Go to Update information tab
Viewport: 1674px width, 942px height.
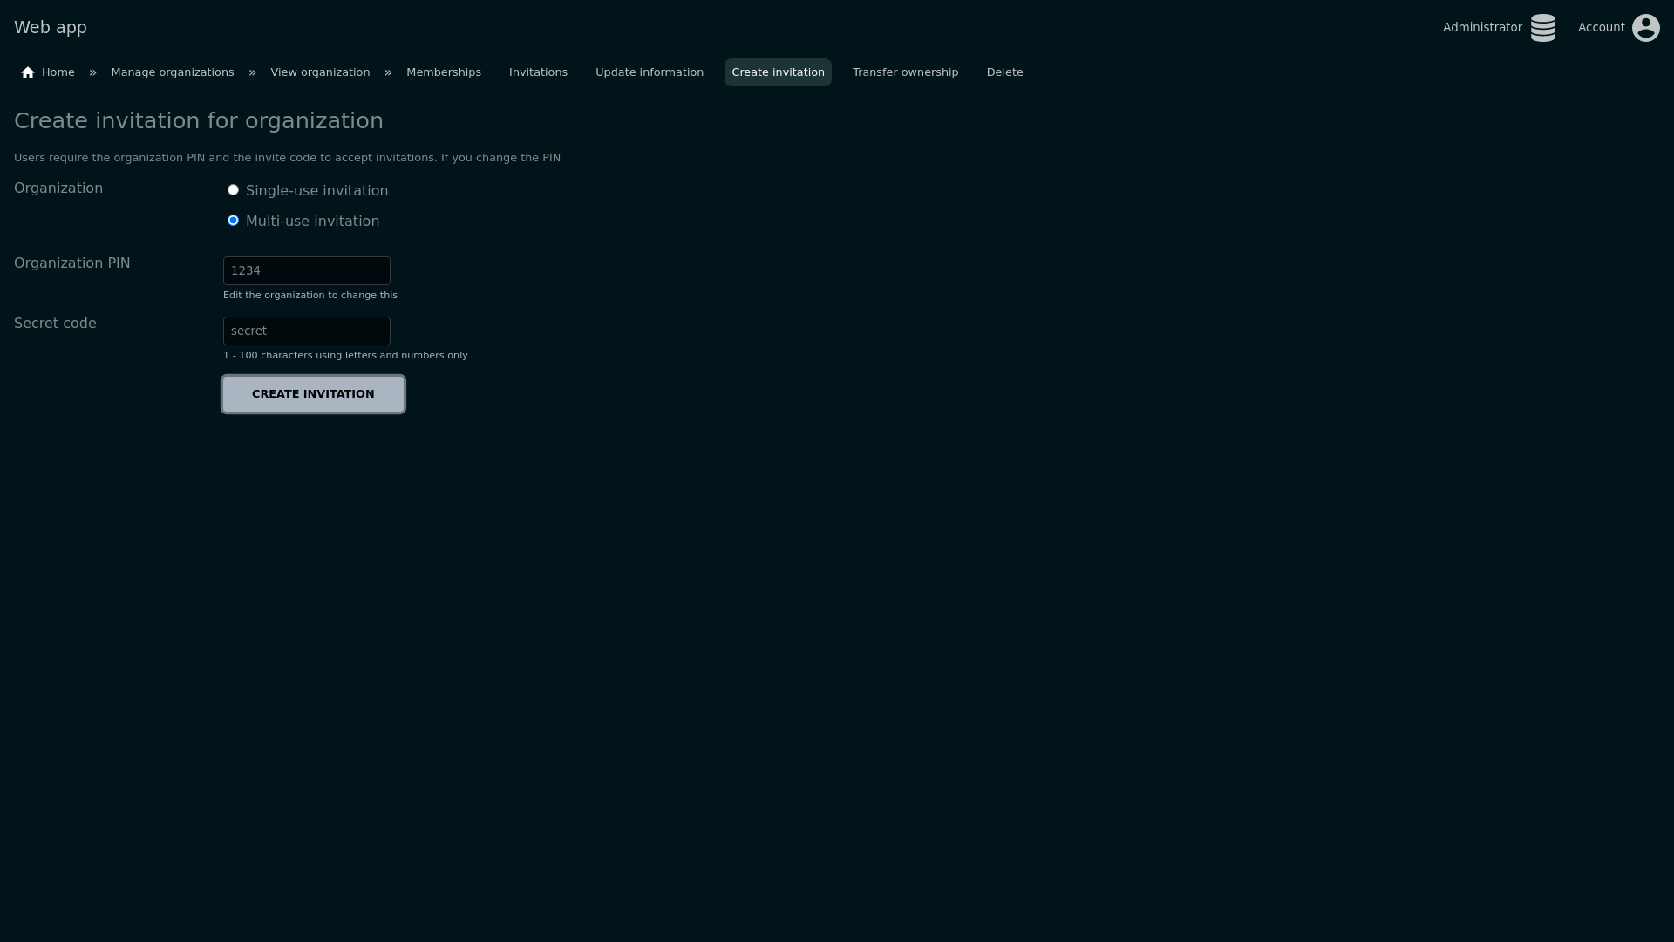(649, 72)
